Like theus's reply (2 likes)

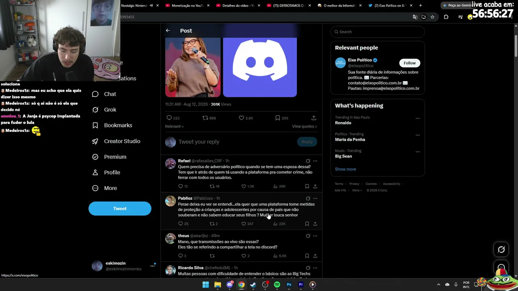[244, 256]
